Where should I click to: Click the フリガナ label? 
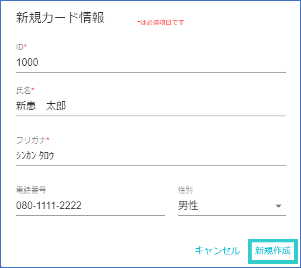(x=31, y=140)
